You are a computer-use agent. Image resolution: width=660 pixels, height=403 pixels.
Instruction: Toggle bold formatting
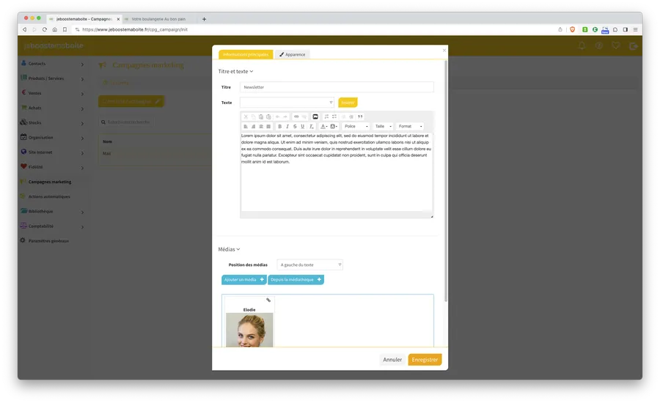[x=279, y=126]
